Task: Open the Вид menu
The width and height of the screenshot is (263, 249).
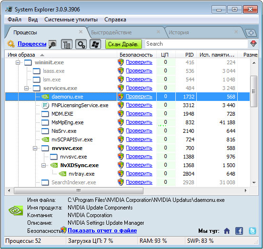Action: (x=33, y=20)
